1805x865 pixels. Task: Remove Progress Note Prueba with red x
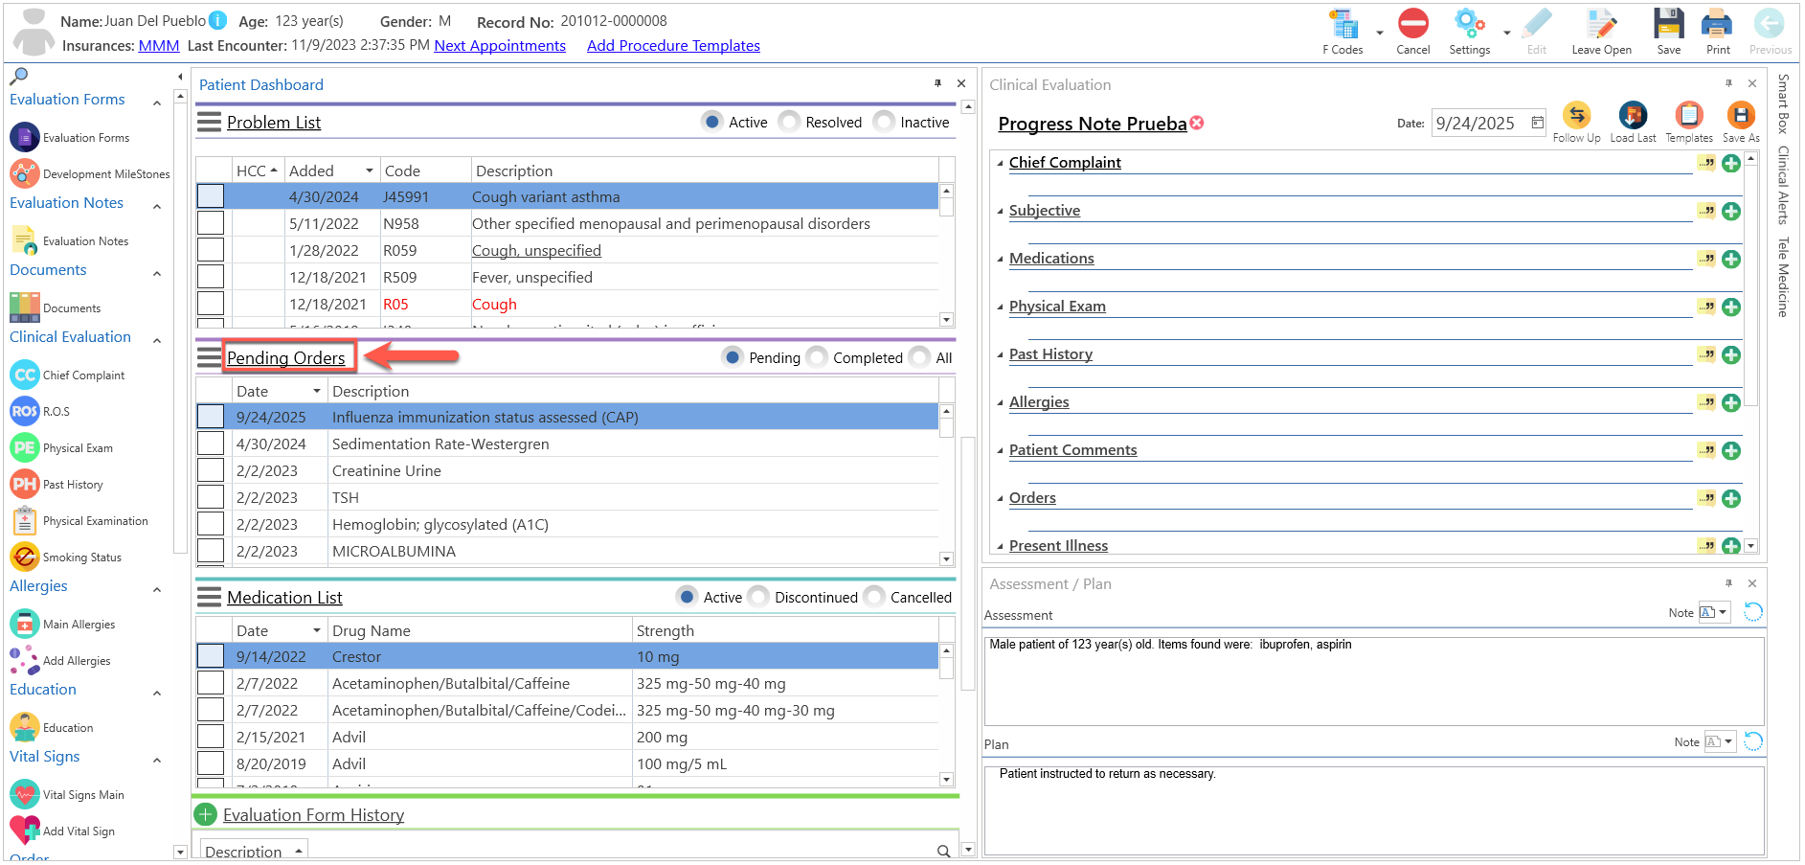(x=1197, y=123)
